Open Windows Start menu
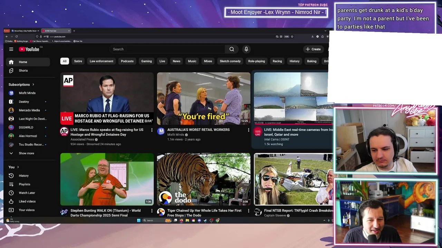This screenshot has width=442, height=248. [139, 220]
